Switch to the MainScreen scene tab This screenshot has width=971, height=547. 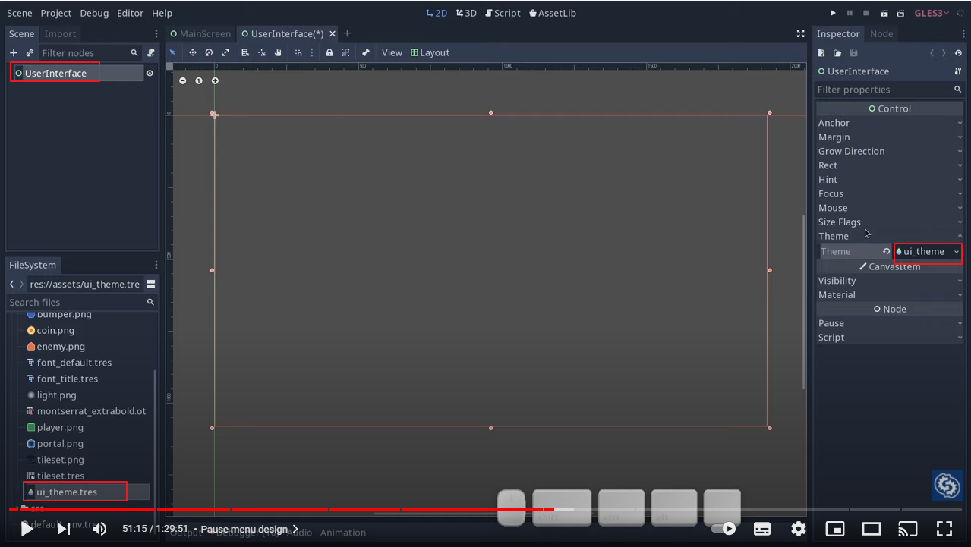[x=200, y=33]
